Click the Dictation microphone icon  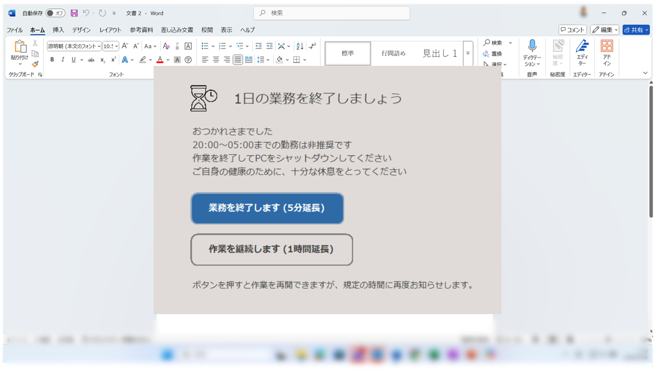coord(532,47)
